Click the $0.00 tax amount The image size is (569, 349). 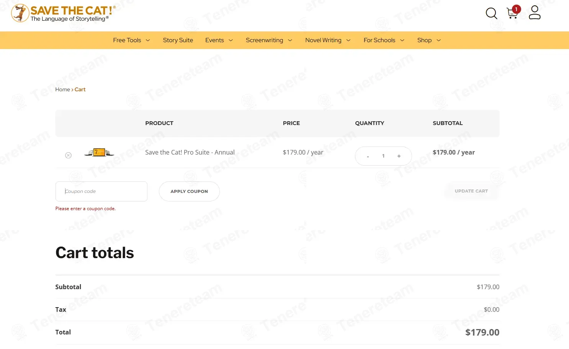pyautogui.click(x=492, y=309)
